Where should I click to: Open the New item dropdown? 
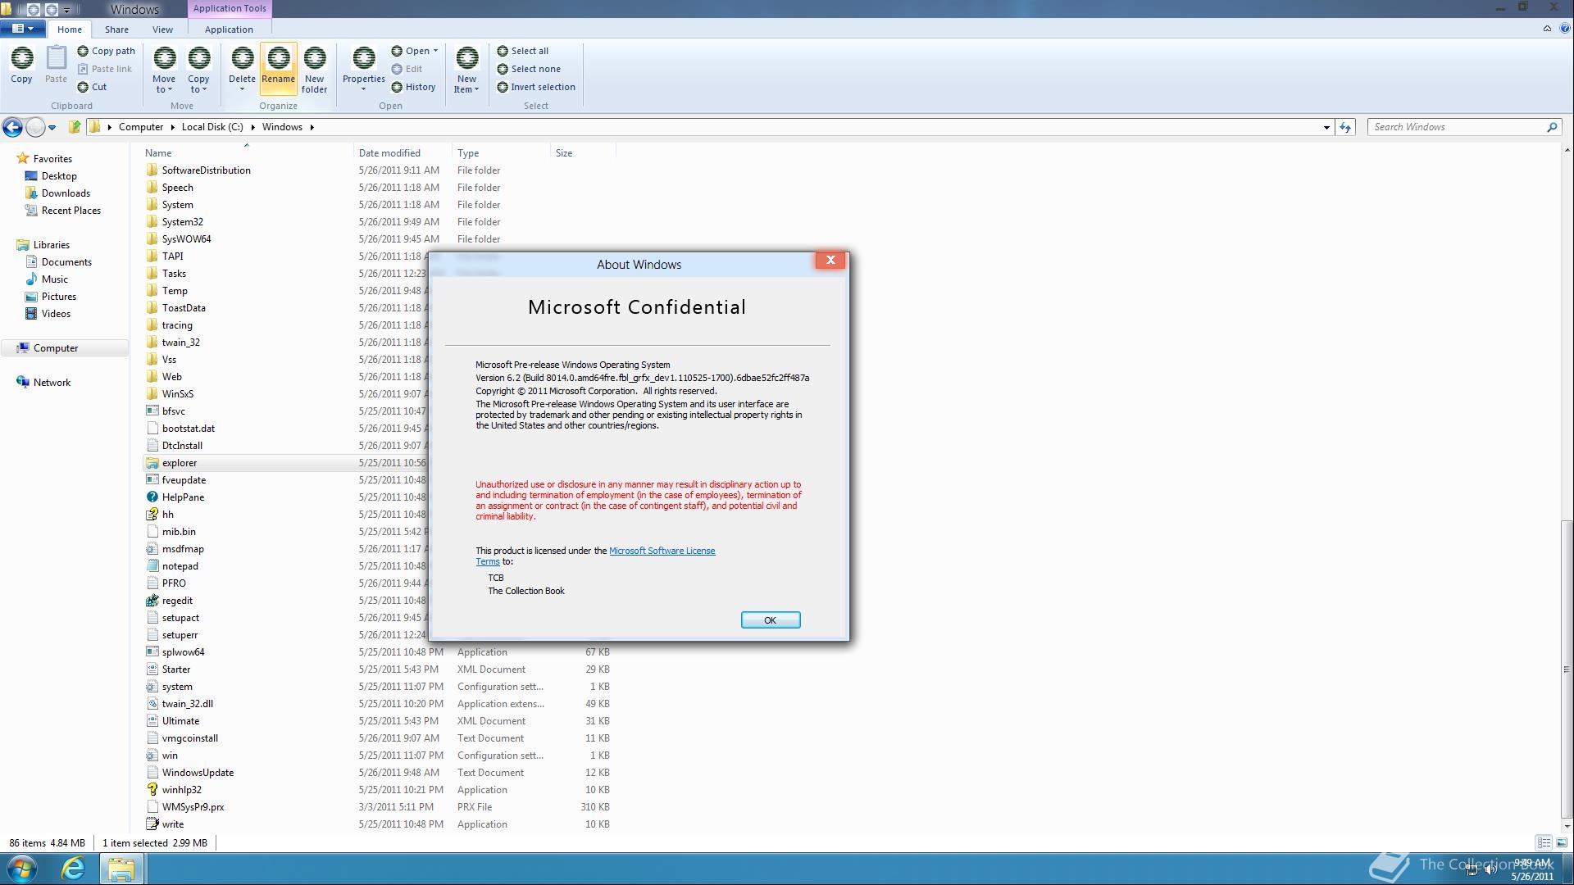(x=466, y=70)
